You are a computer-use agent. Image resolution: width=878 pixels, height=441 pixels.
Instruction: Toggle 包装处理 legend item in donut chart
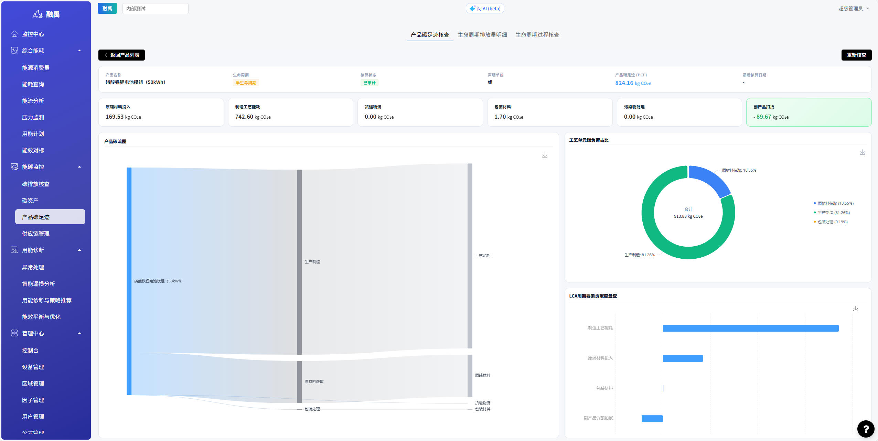[x=831, y=222]
